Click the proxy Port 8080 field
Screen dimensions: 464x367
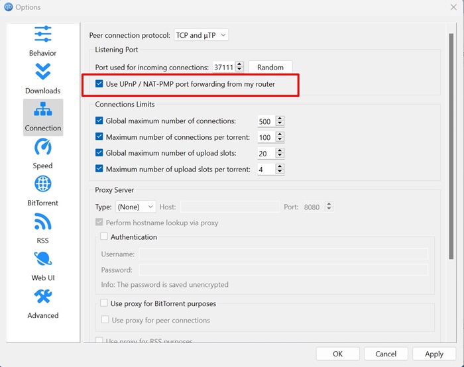pyautogui.click(x=314, y=207)
